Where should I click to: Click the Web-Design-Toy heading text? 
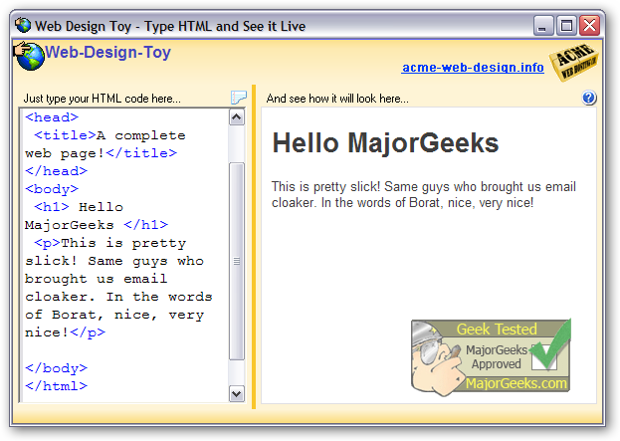(107, 52)
